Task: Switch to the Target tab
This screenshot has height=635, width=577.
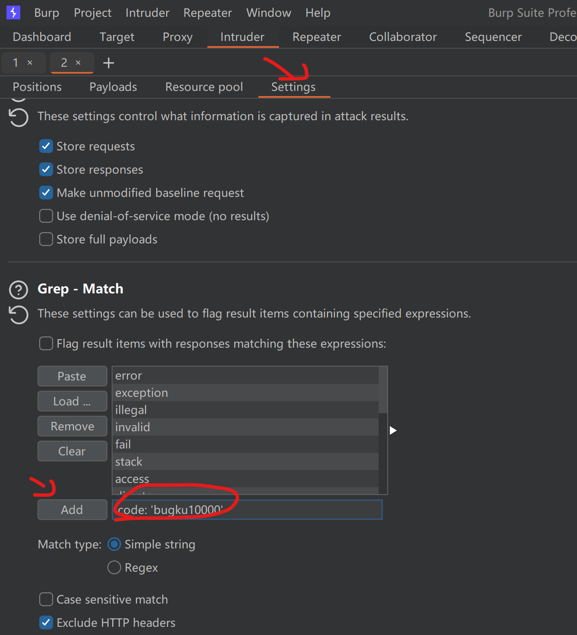Action: click(117, 37)
